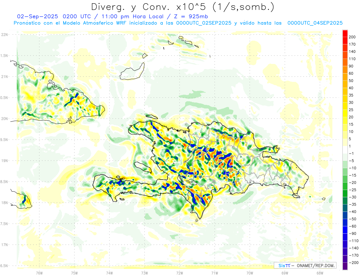Click the dark purple bottom colorbar segment below -200
This screenshot has height=277, width=359.
[x=345, y=266]
